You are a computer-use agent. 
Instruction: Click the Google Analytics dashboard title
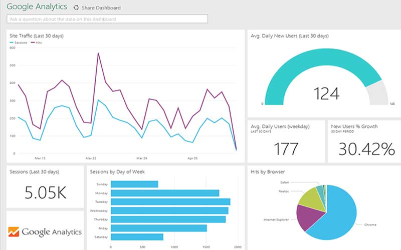[x=37, y=7]
